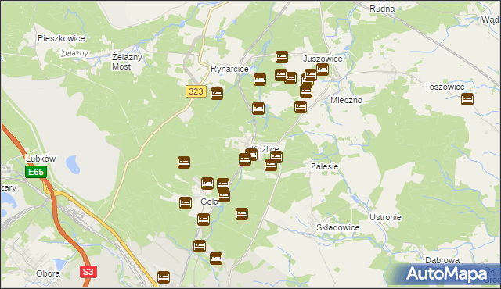
Task: Click the Obora village label
Action: [48, 273]
